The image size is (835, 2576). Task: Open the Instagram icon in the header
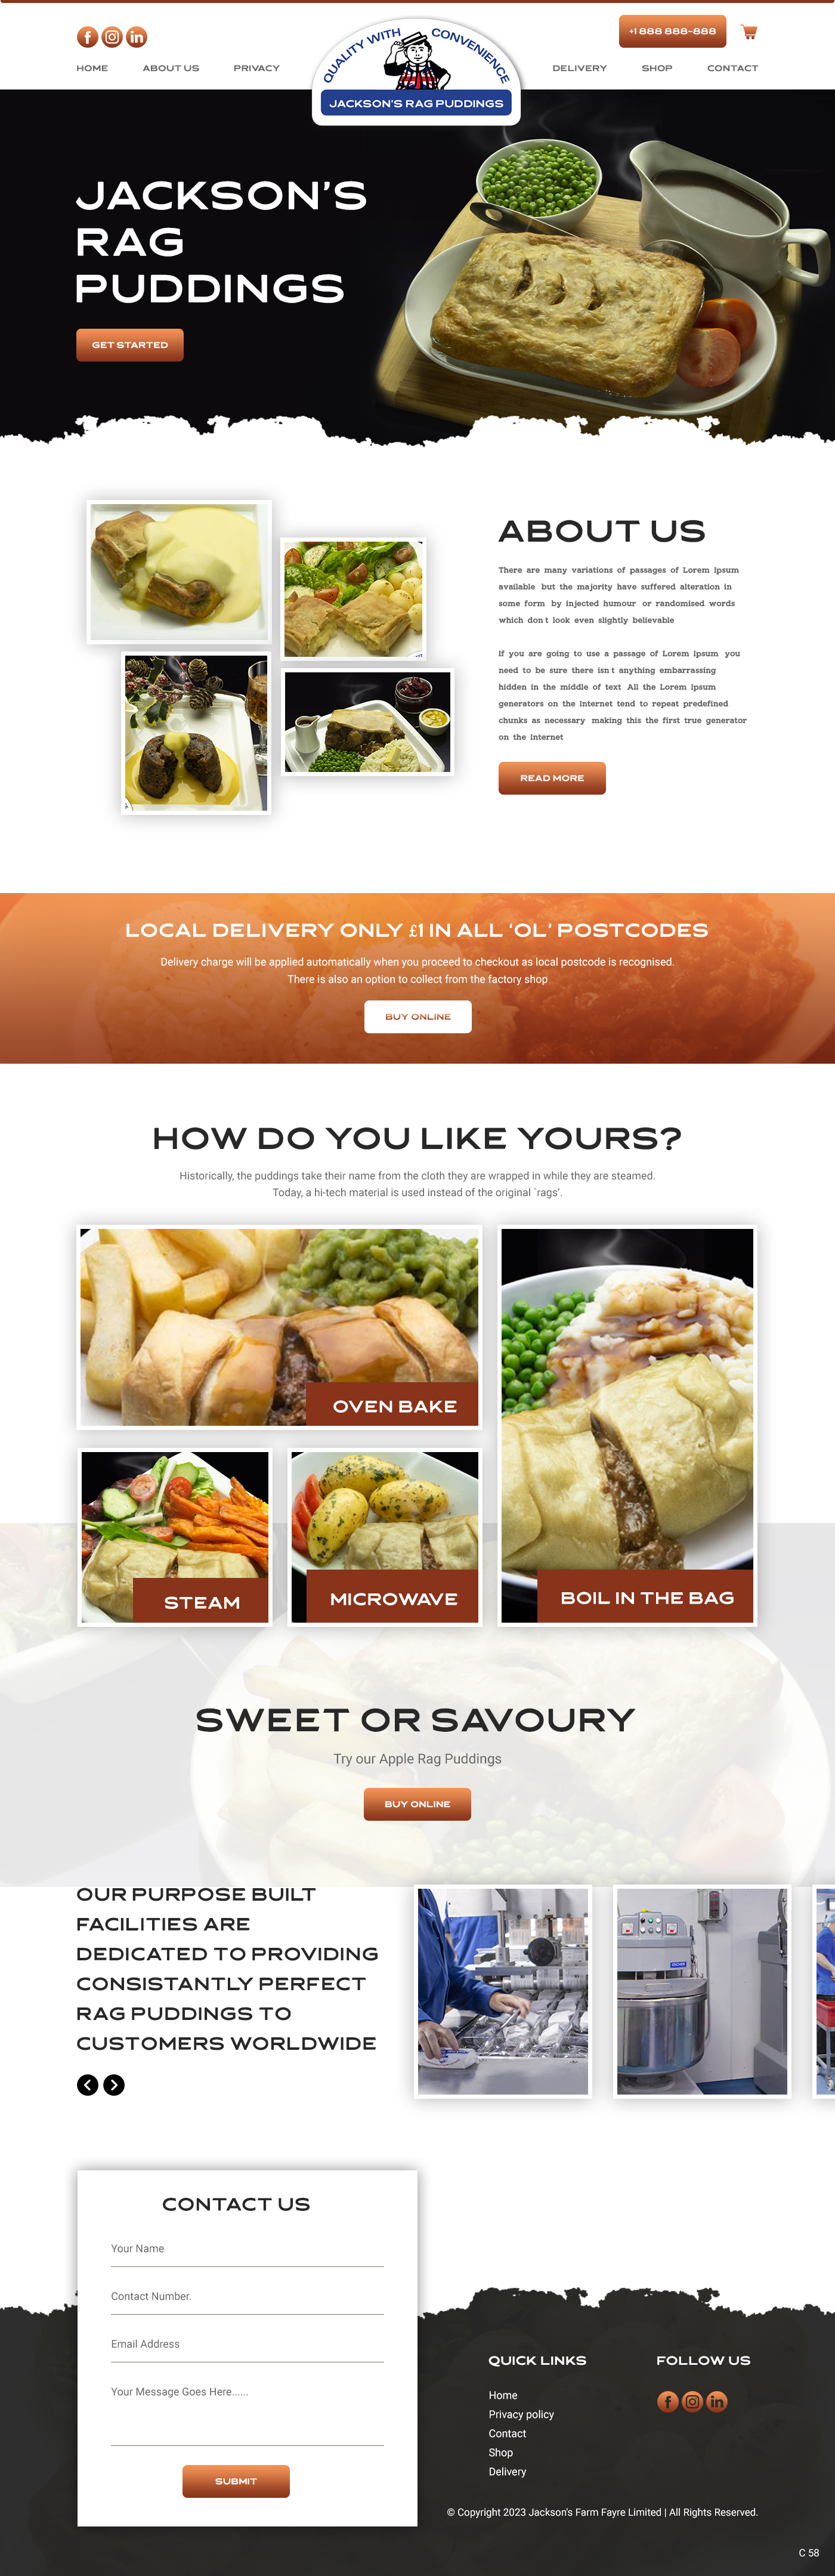click(x=112, y=37)
